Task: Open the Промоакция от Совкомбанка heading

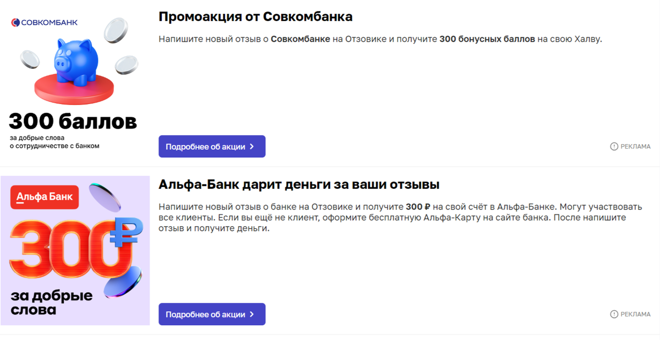Action: [x=256, y=16]
